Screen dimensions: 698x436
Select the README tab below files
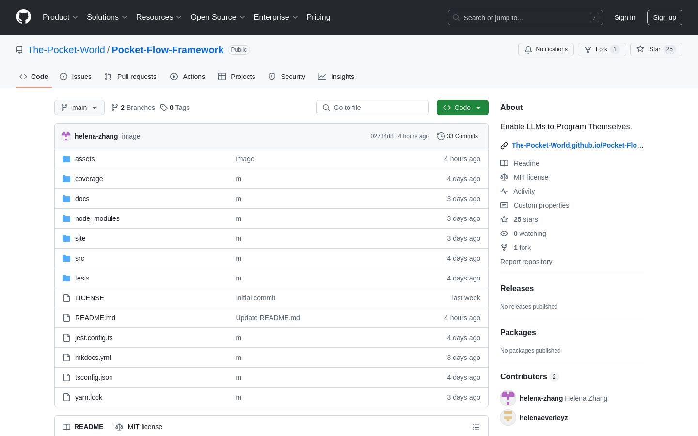tap(83, 427)
